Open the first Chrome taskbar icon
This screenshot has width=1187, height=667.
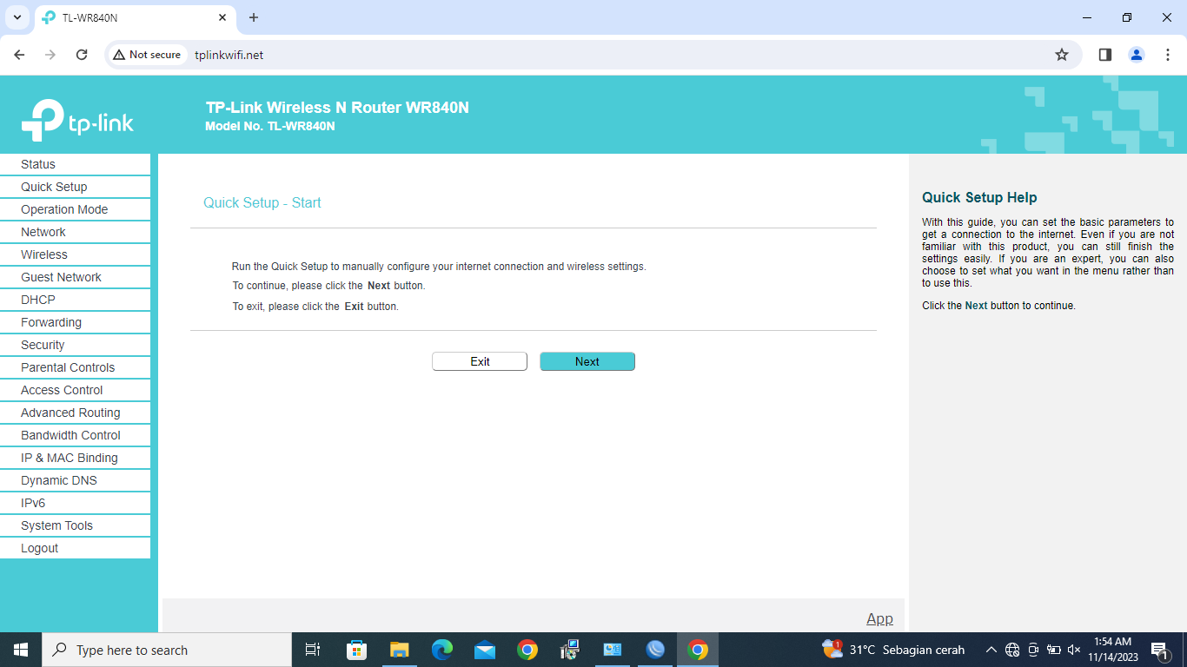527,650
